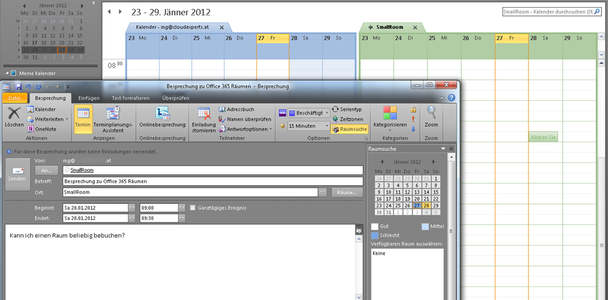The height and width of the screenshot is (300, 608).
Task: Open Antwortoptionen menu
Action: pos(245,129)
